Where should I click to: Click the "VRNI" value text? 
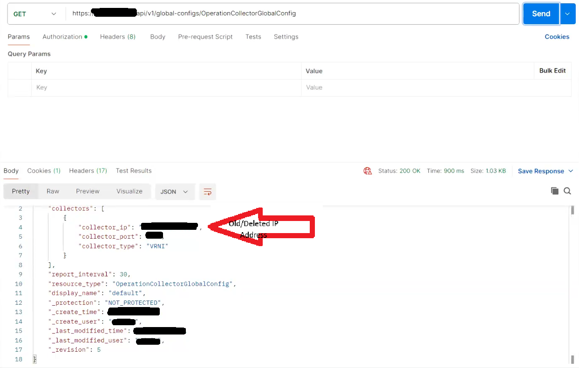pyautogui.click(x=157, y=246)
